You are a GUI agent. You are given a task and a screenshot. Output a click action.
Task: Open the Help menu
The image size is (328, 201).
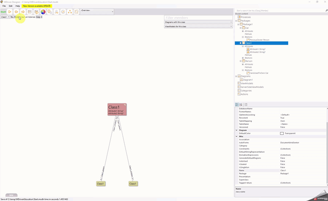click(18, 6)
